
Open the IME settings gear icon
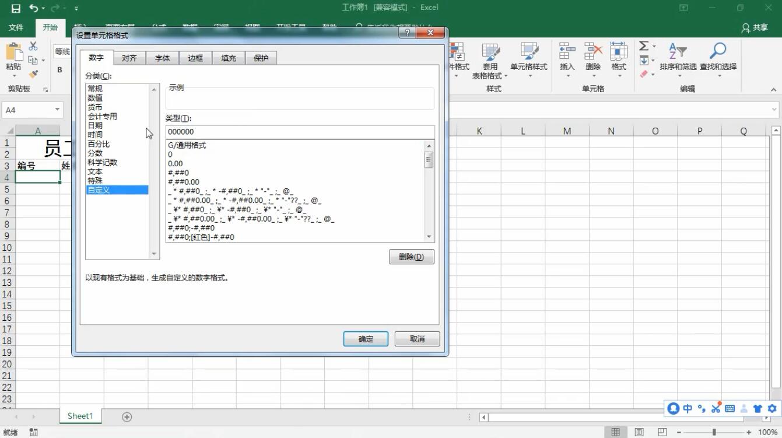click(x=772, y=408)
